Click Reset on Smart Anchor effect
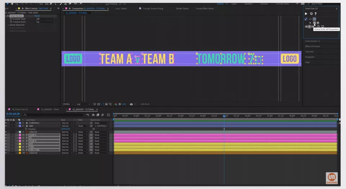Image resolution: width=346 pixels, height=189 pixels. (x=37, y=16)
